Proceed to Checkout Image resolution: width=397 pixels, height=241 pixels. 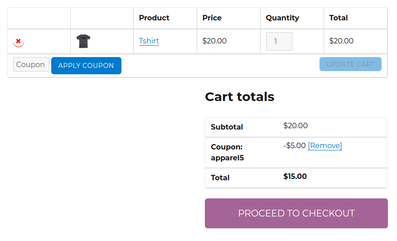(296, 213)
